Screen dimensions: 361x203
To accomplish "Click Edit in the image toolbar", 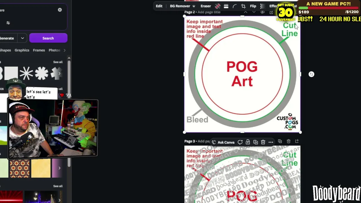I will (x=159, y=6).
